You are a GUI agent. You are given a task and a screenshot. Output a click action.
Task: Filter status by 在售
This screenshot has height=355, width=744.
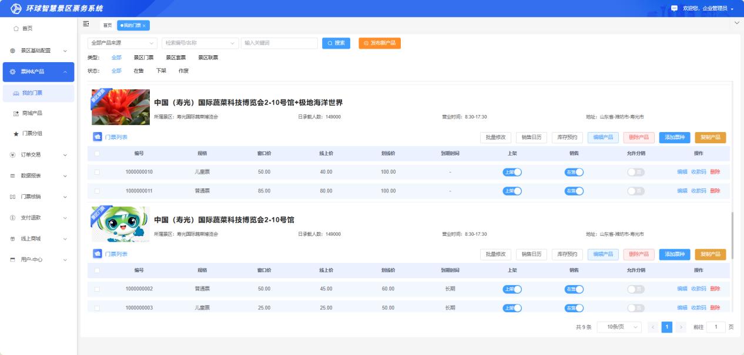tap(139, 70)
